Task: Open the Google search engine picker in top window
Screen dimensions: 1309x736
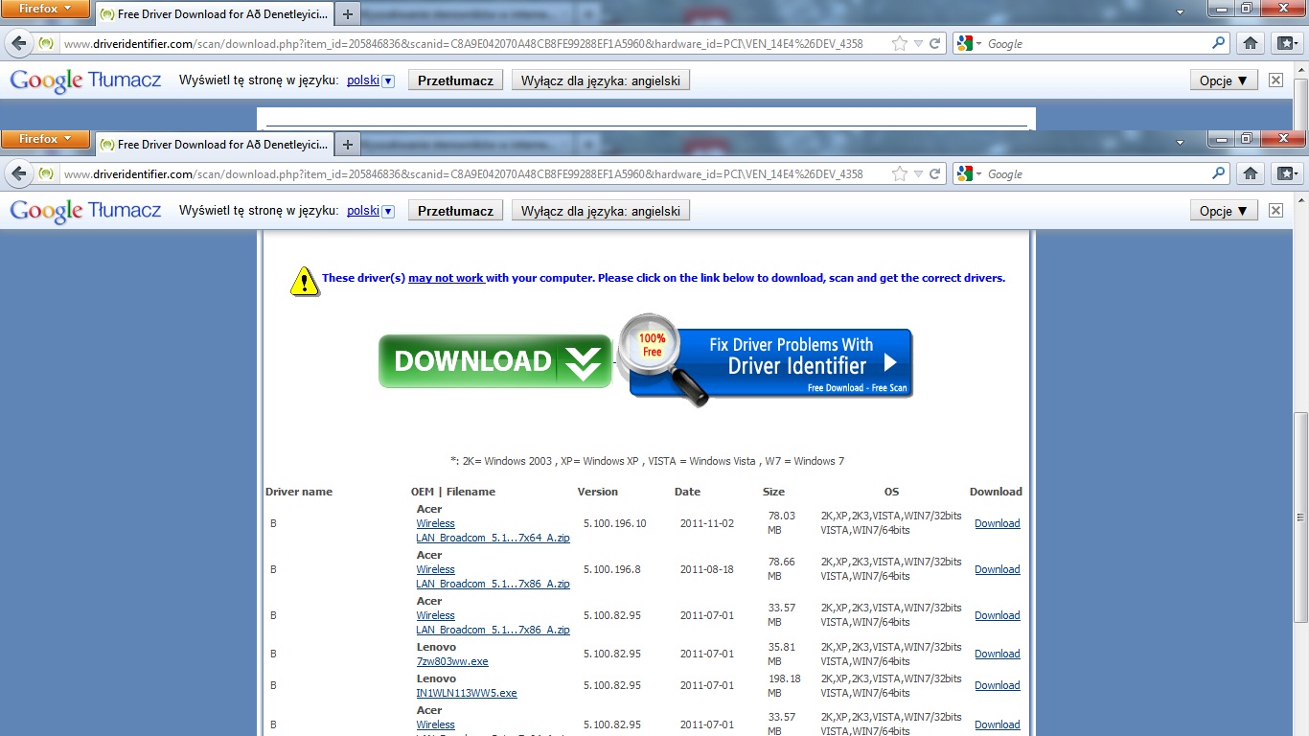Action: pyautogui.click(x=968, y=43)
